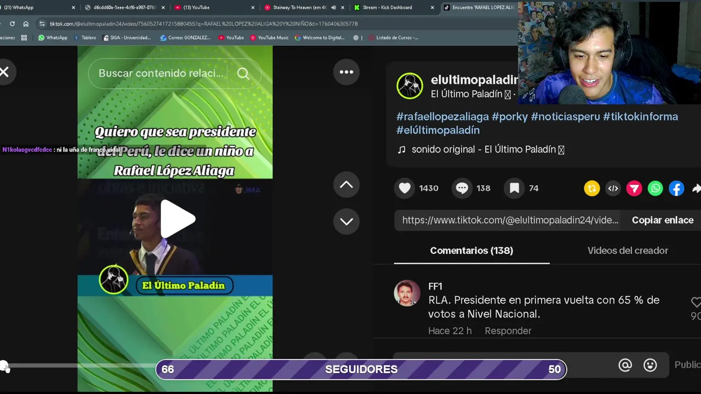Close the '(13) YouTube' browser tab

point(253,8)
